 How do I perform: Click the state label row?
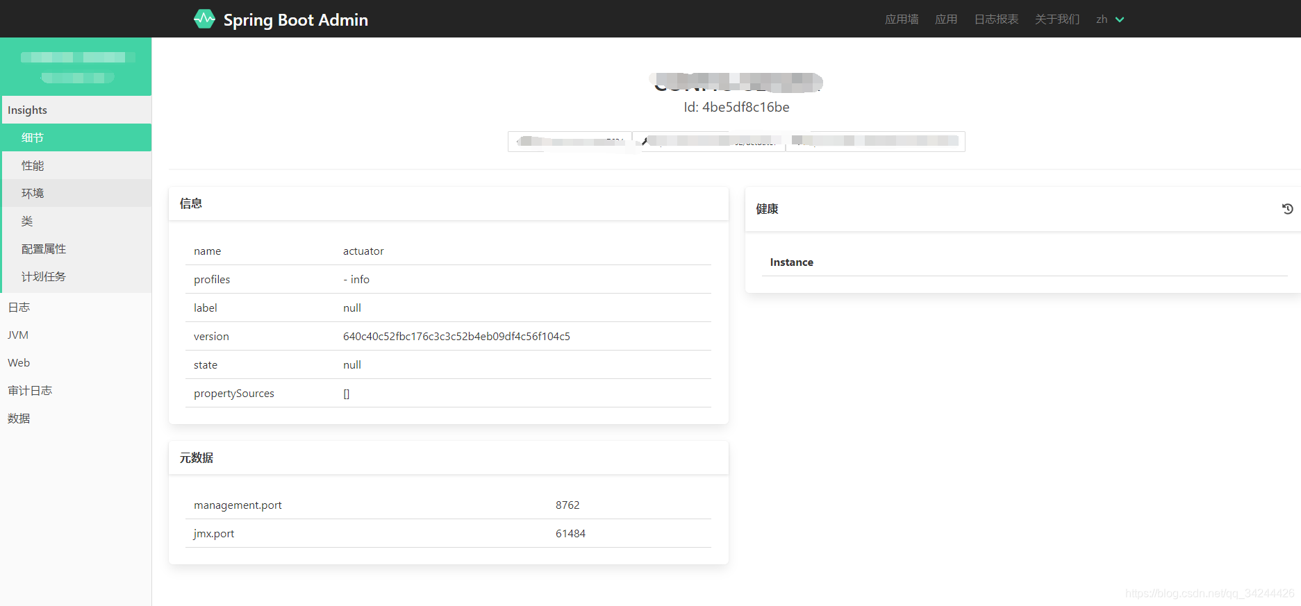448,364
